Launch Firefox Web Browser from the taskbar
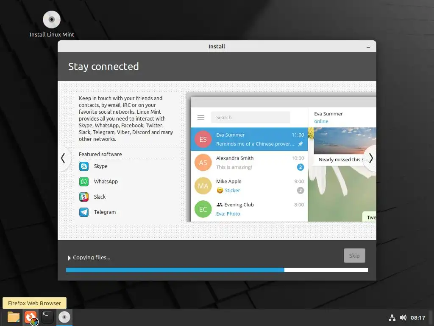This screenshot has height=326, width=434. 31,318
